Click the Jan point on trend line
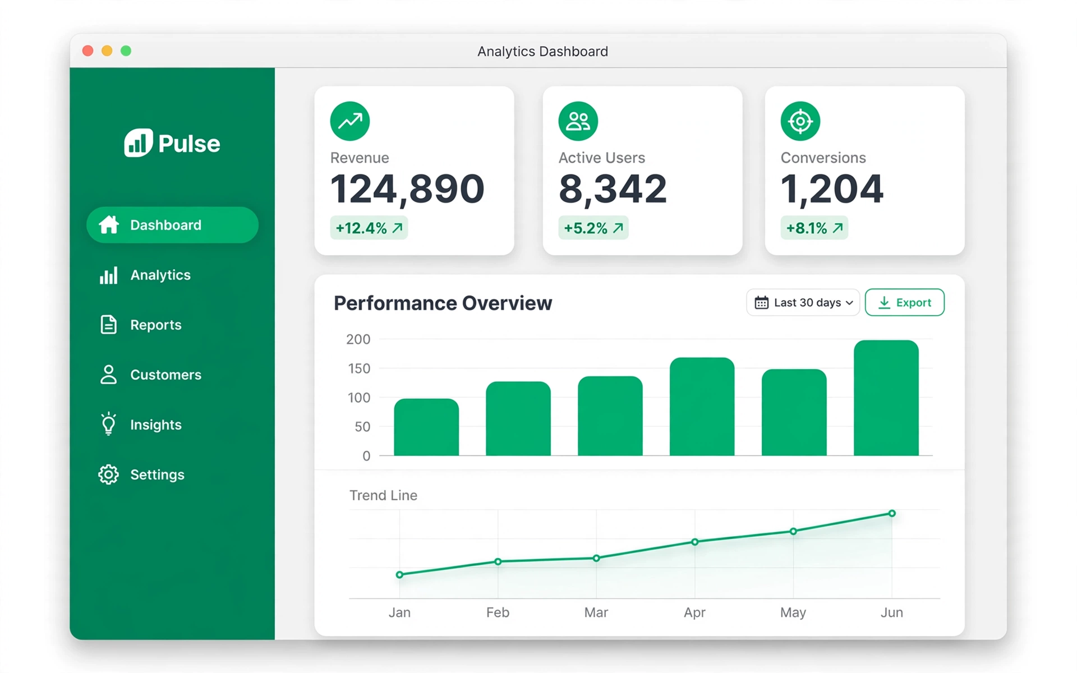The image size is (1077, 673). pyautogui.click(x=399, y=575)
